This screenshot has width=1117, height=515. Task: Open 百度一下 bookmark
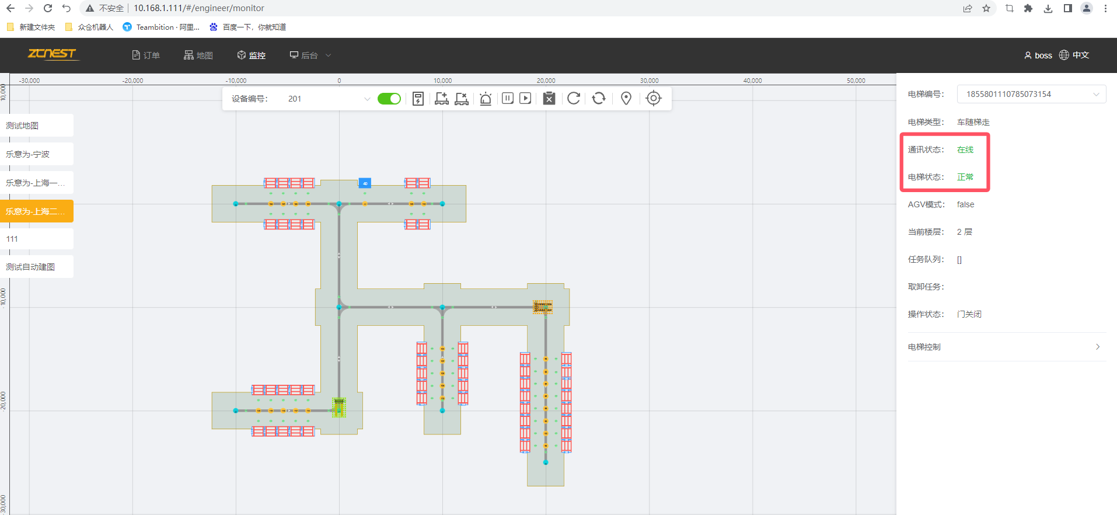[x=247, y=27]
